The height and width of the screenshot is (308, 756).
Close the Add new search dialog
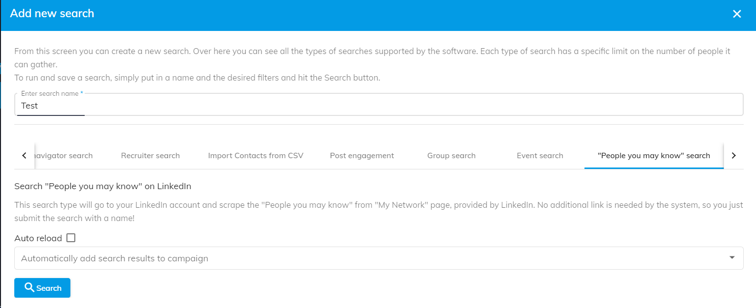click(x=737, y=14)
